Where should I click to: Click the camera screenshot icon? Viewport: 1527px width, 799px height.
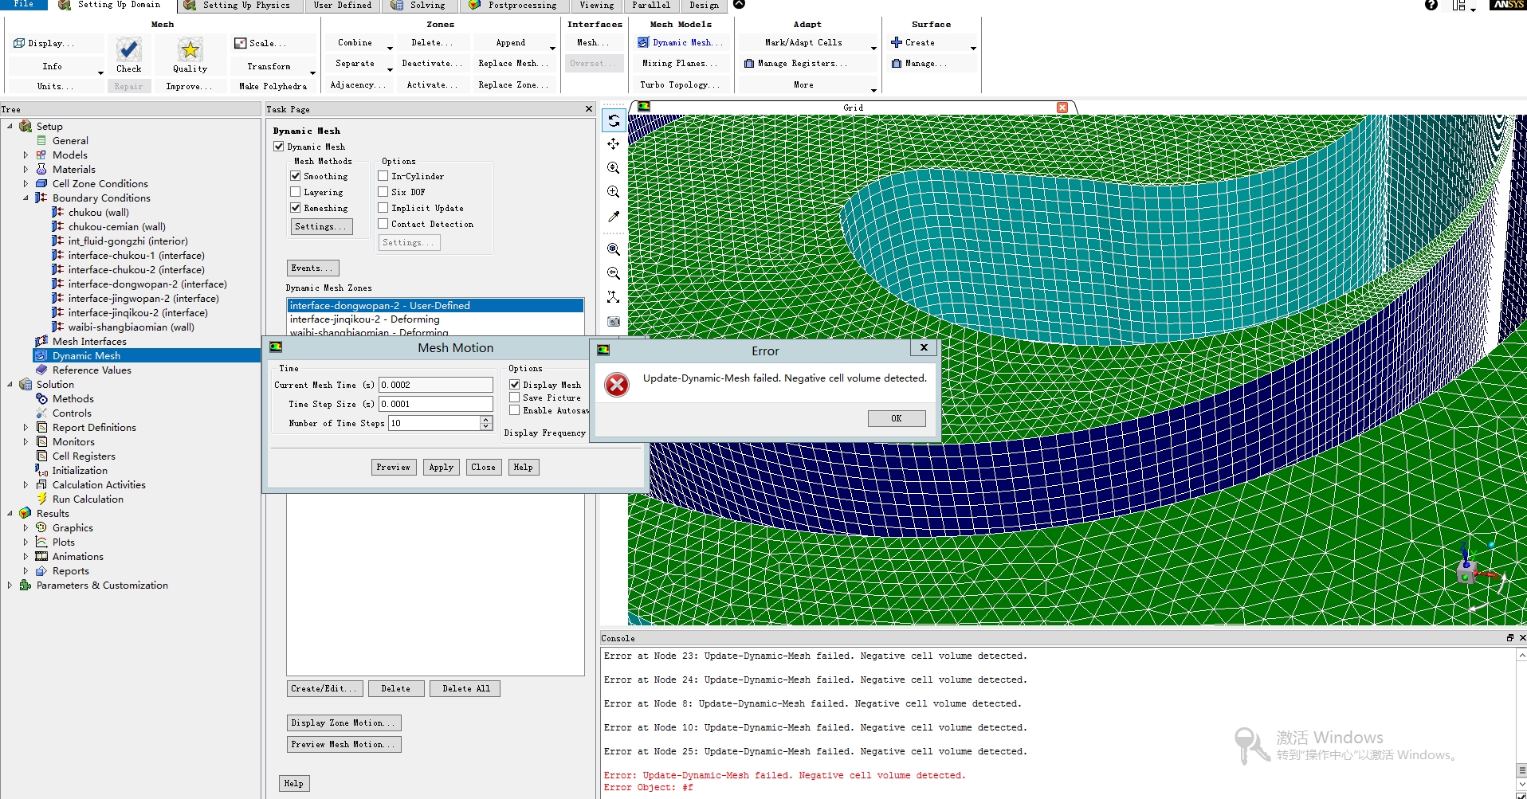coord(613,321)
